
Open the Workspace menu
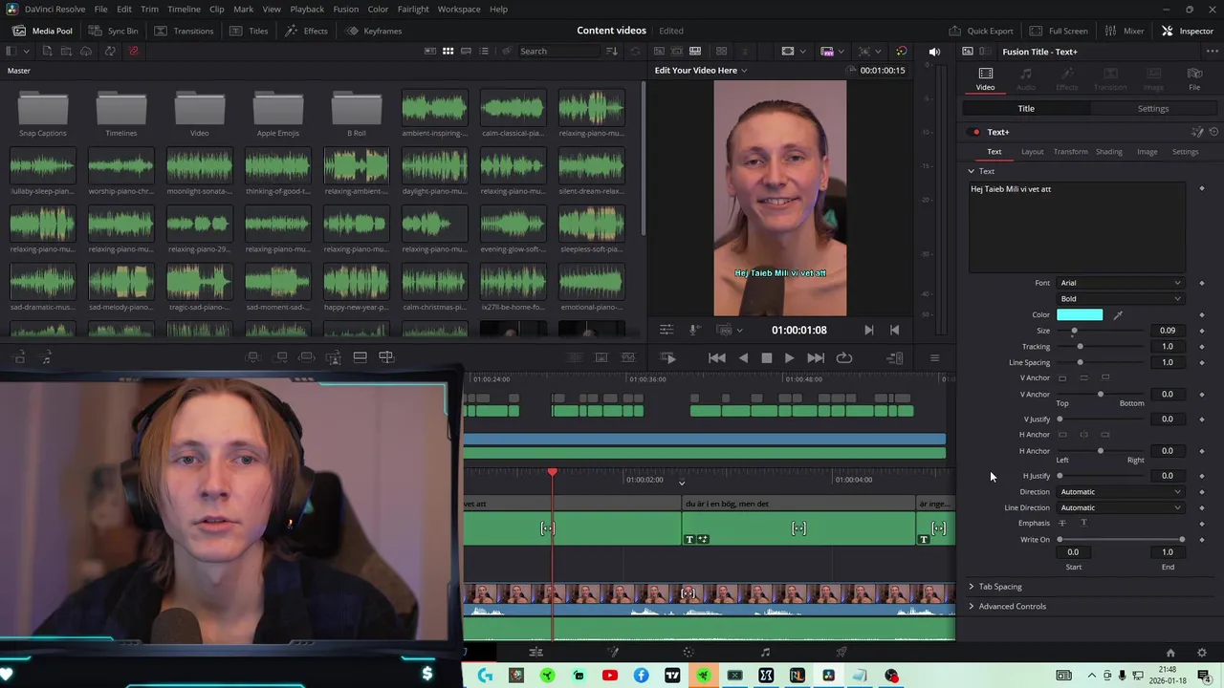pos(459,9)
